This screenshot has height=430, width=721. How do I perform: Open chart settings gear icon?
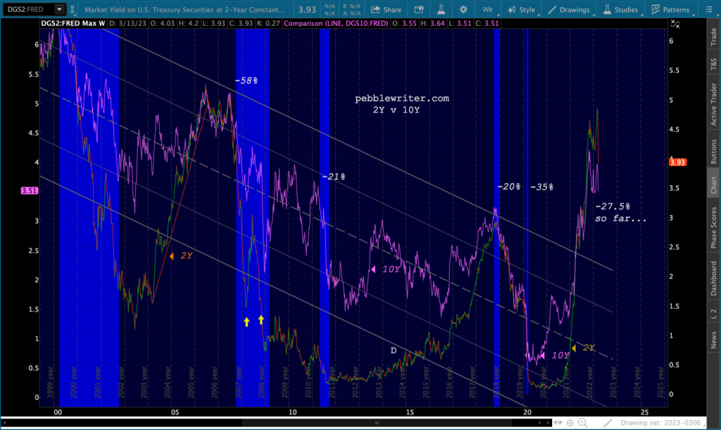pyautogui.click(x=463, y=9)
